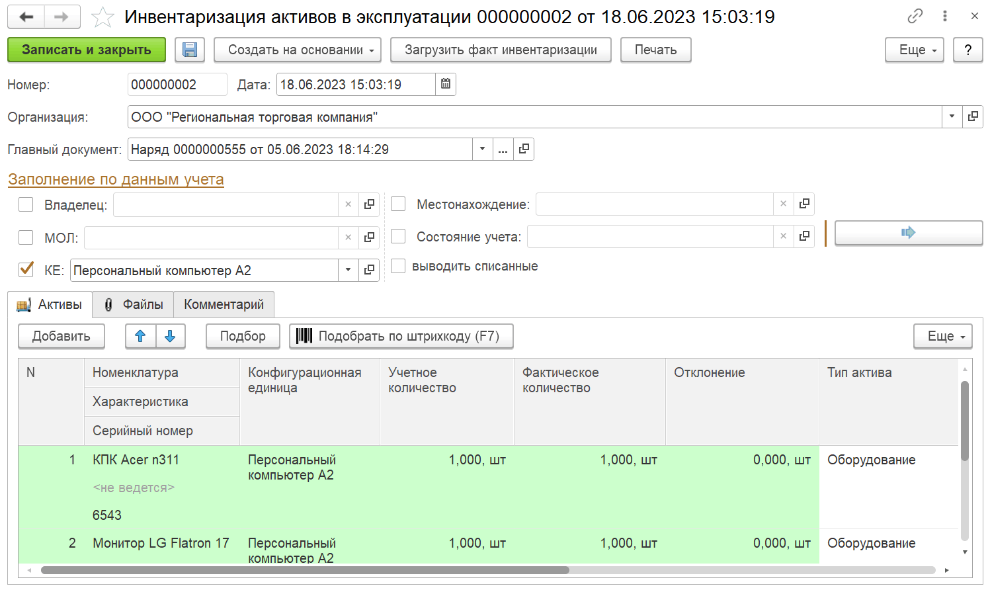Click the Номенклатура column header

click(162, 372)
